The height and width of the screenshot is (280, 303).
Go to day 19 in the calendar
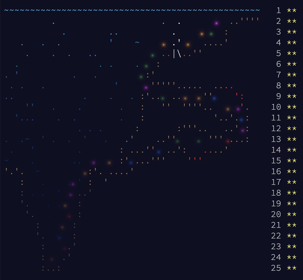point(276,203)
